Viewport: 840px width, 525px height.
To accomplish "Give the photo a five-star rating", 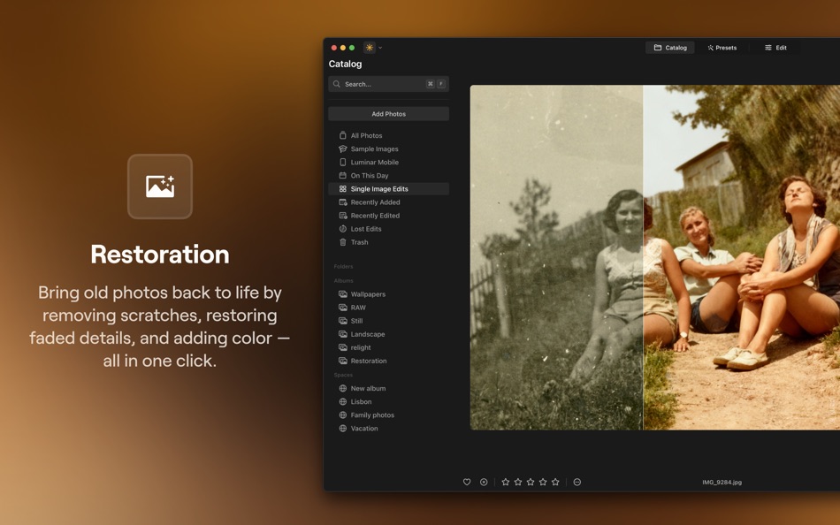I will [555, 482].
